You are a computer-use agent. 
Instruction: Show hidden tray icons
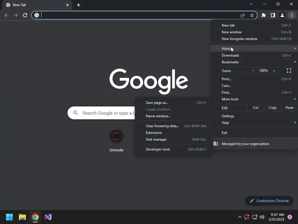pos(240,217)
